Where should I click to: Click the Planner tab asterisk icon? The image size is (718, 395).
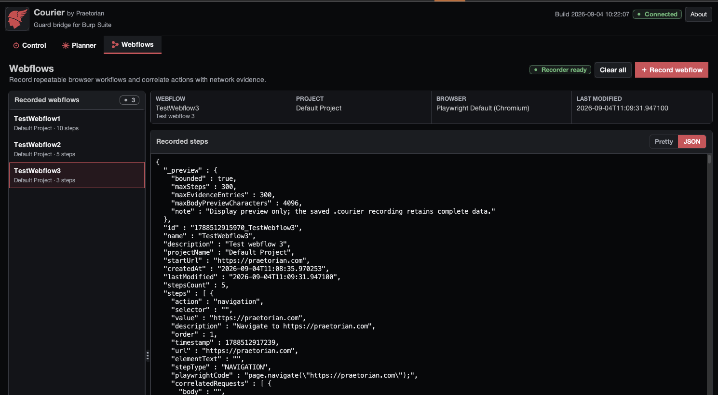(x=66, y=45)
